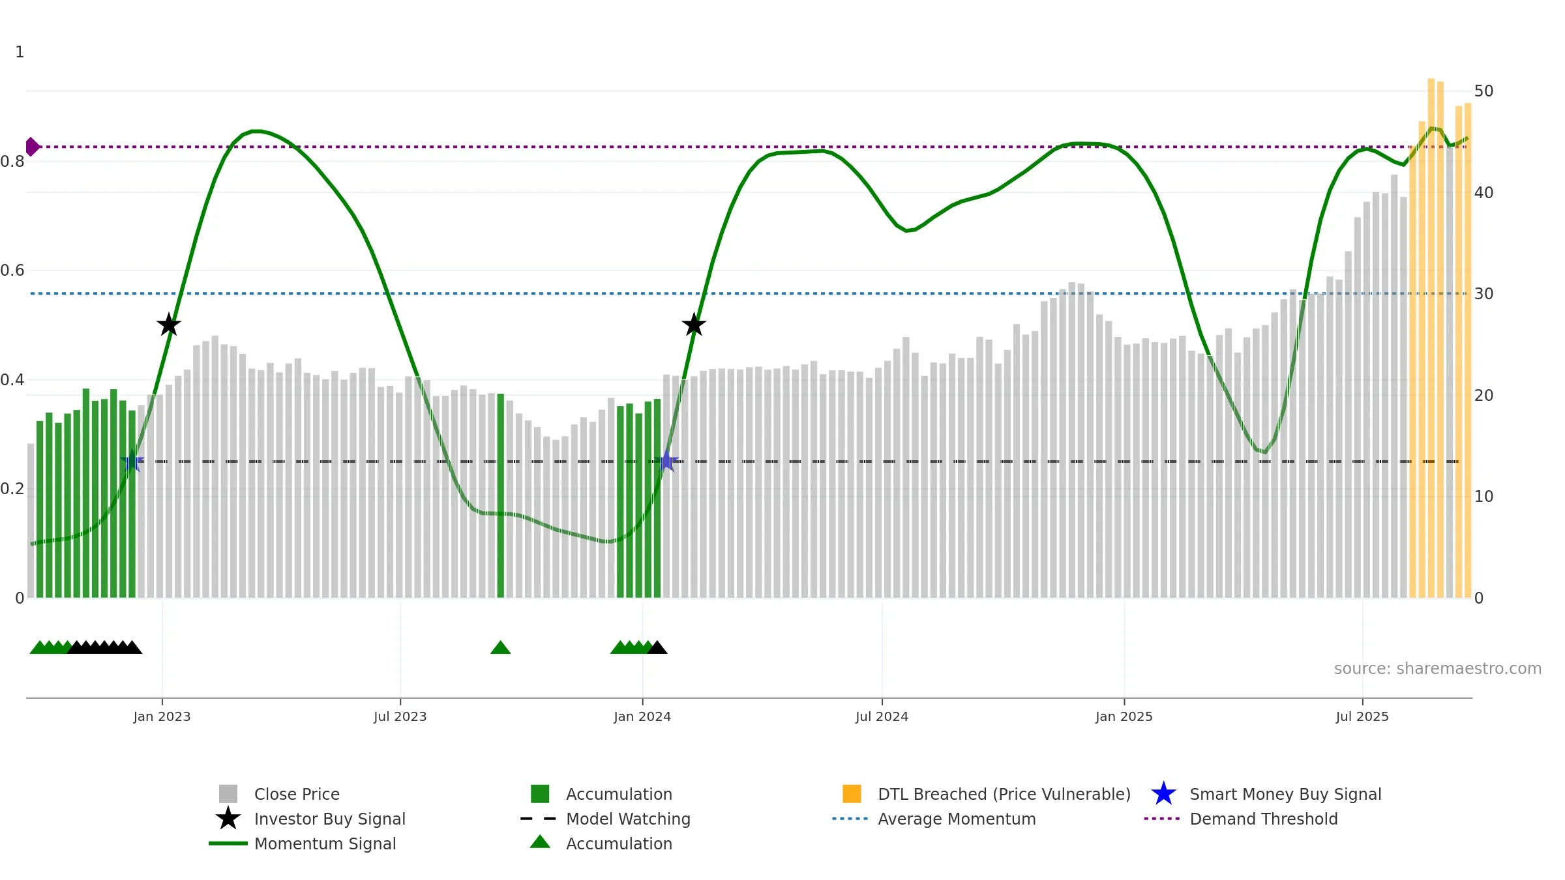Screen dimensions: 1565x880
Task: Click the blue Smart Money star near Jan 2024
Action: pyautogui.click(x=667, y=462)
